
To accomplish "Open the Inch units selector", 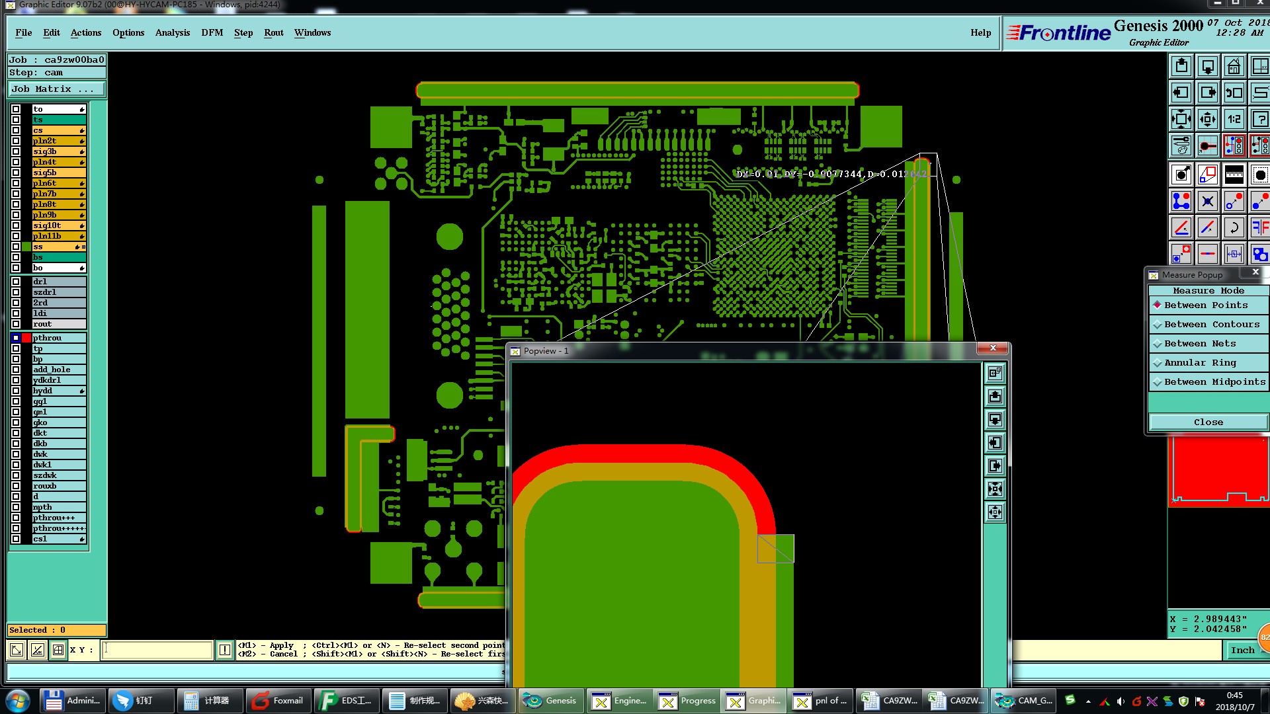I will [x=1242, y=651].
